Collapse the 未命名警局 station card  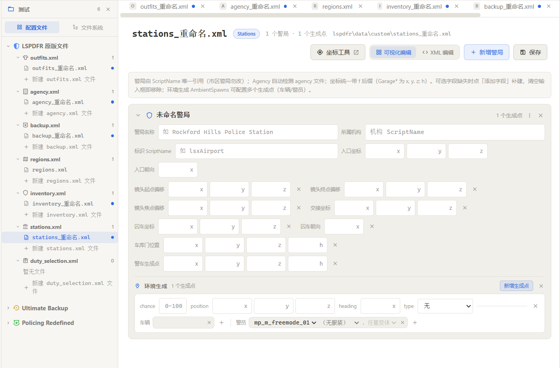(x=138, y=115)
